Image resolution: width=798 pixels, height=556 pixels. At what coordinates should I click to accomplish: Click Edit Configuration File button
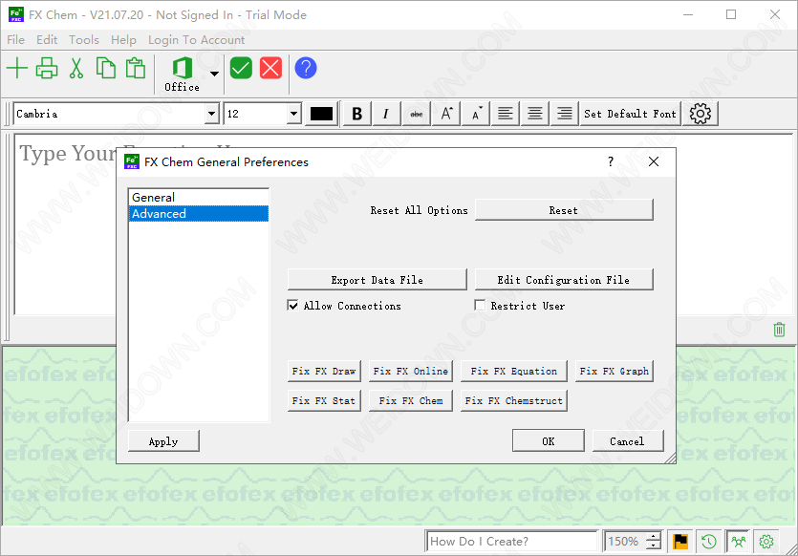pos(564,280)
